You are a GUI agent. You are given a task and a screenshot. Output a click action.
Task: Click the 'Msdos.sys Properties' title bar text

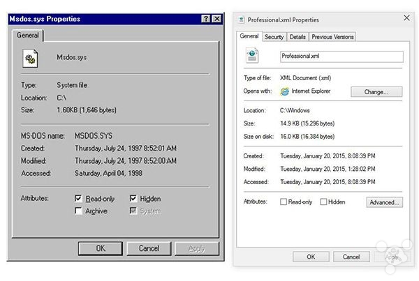45,19
